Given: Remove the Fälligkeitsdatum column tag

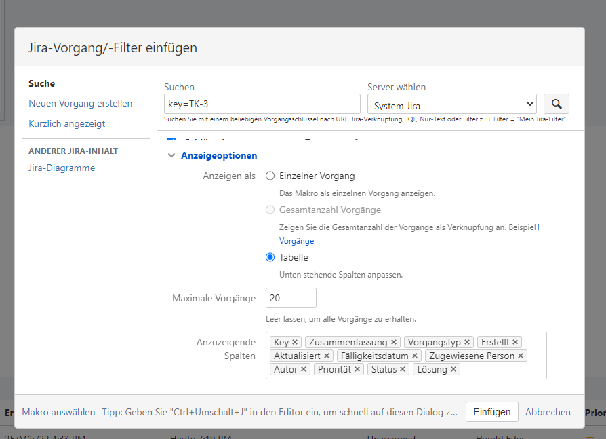Looking at the screenshot, I should [x=415, y=356].
